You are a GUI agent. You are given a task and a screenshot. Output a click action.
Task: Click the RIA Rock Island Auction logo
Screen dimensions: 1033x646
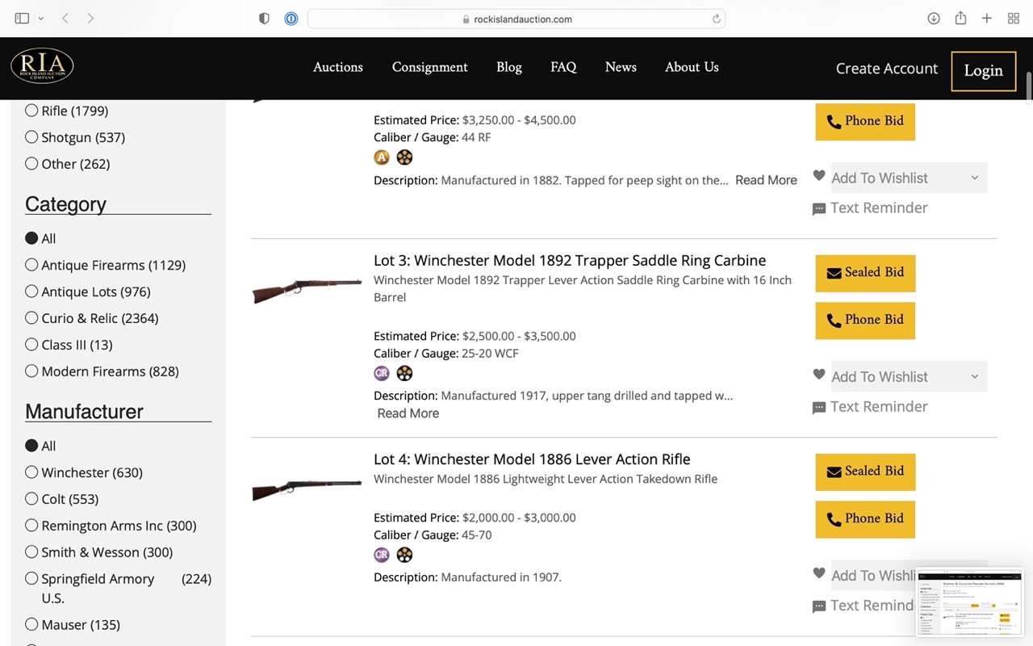pyautogui.click(x=42, y=67)
